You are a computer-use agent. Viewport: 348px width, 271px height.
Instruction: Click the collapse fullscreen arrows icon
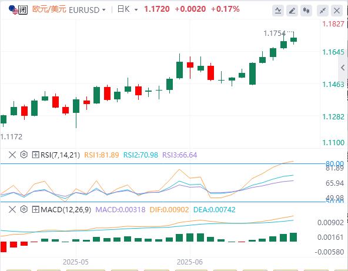pyautogui.click(x=323, y=11)
